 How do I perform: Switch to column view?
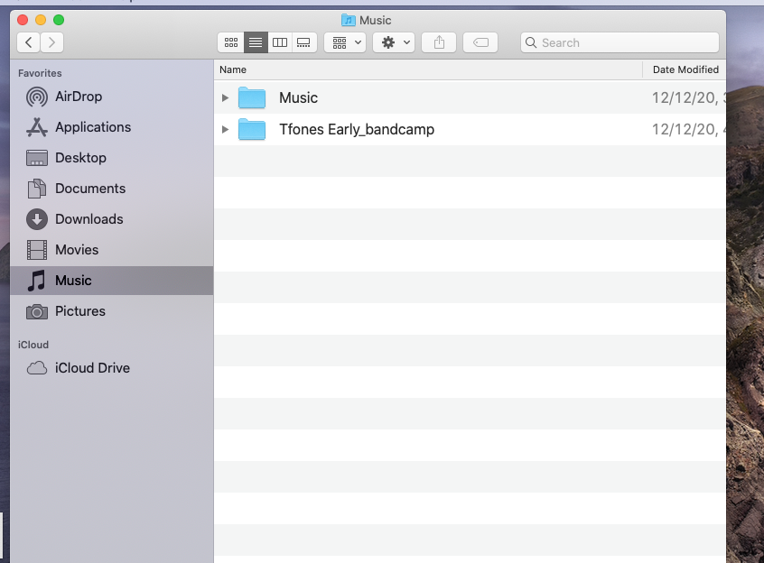coord(280,42)
